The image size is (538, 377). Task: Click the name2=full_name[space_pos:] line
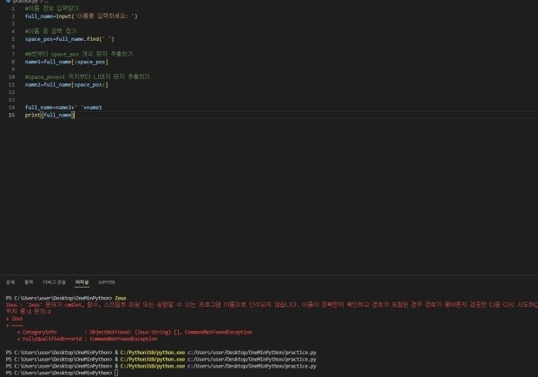coord(67,85)
